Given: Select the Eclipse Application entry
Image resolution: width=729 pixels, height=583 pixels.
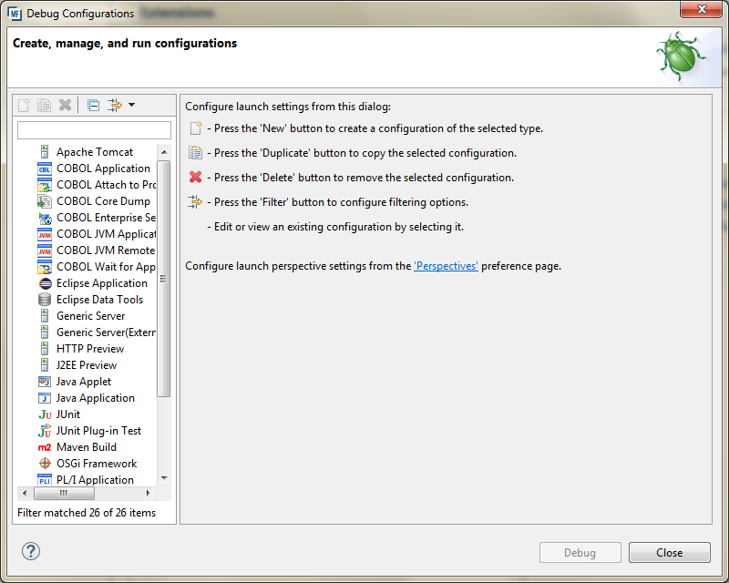Looking at the screenshot, I should (x=100, y=282).
